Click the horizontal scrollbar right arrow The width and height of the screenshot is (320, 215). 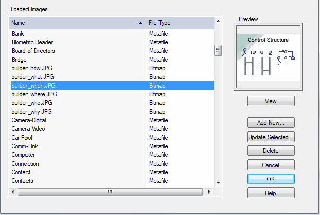pyautogui.click(x=209, y=192)
